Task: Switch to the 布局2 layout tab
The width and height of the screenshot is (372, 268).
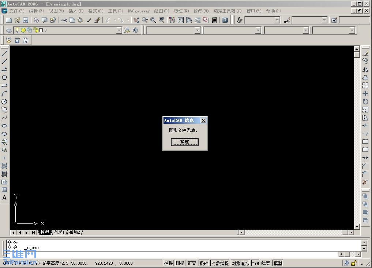Action: (x=75, y=232)
